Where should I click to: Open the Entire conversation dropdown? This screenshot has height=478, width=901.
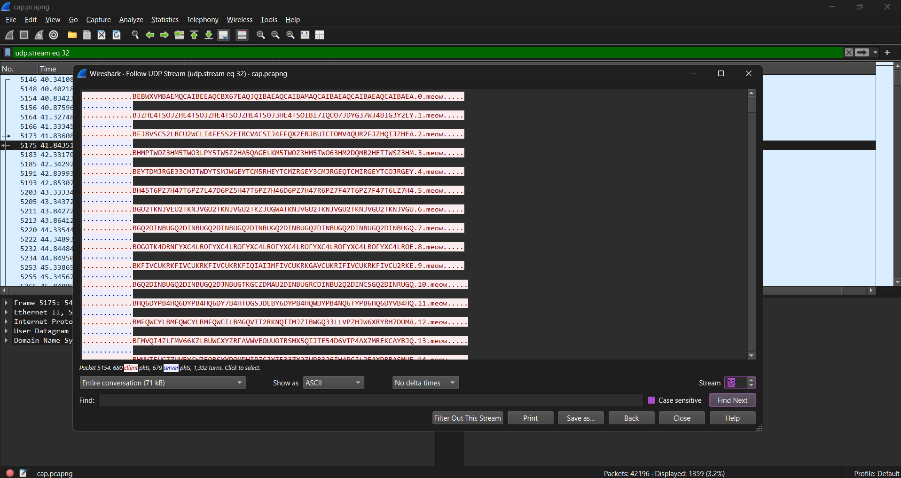(162, 383)
